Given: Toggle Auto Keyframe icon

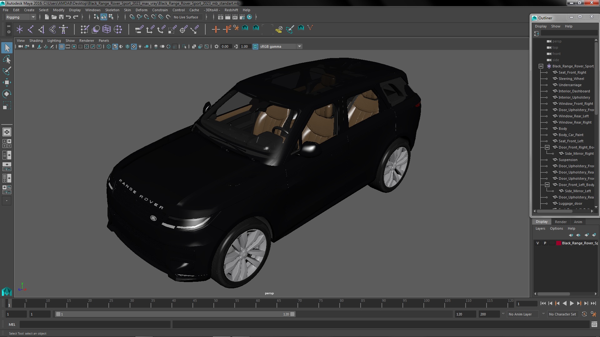Looking at the screenshot, I should pyautogui.click(x=584, y=314).
